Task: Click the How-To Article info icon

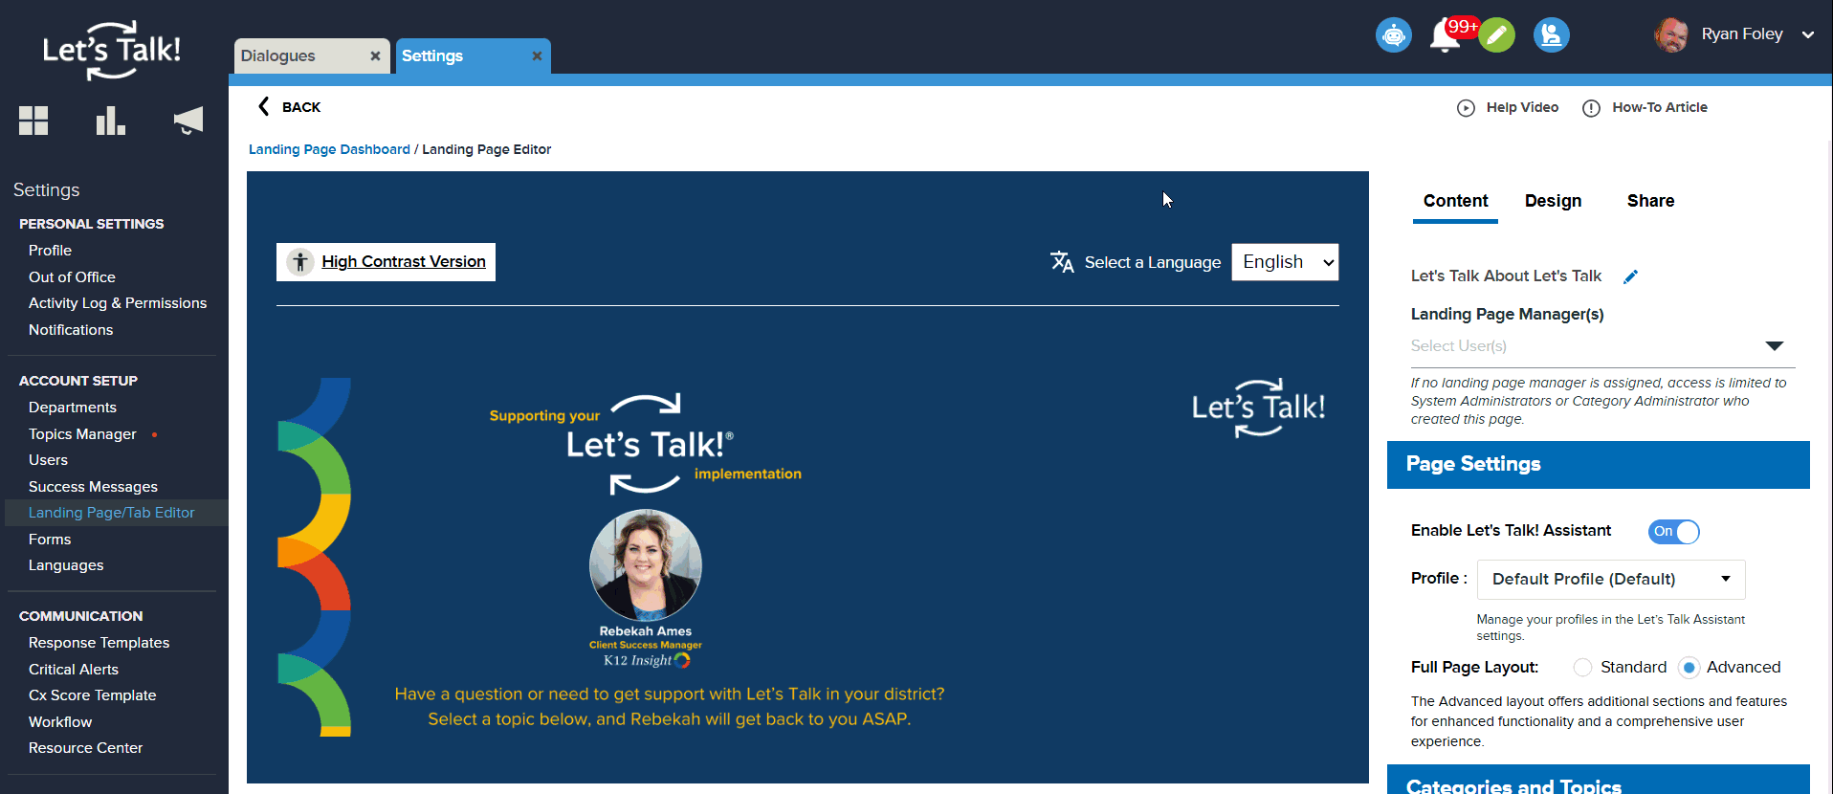Action: [x=1591, y=108]
